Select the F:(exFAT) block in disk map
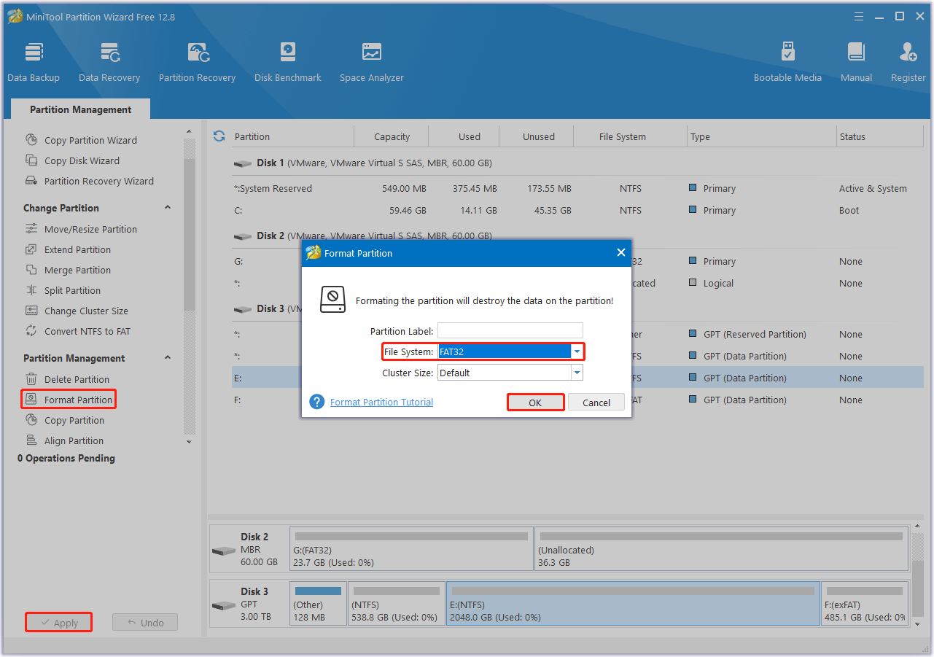The image size is (934, 657). [x=865, y=604]
